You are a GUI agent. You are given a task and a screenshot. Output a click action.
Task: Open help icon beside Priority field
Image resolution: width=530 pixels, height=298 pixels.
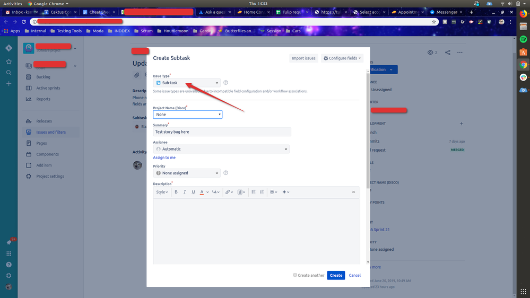click(x=226, y=173)
